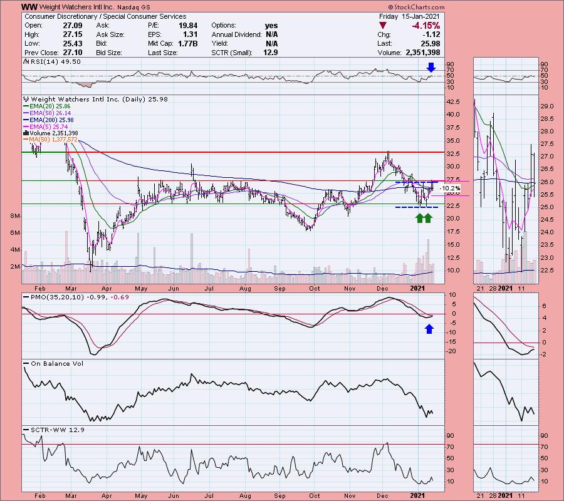Viewport: 564px width, 501px height.
Task: Click the 42.5 price axis label
Action: click(453, 102)
